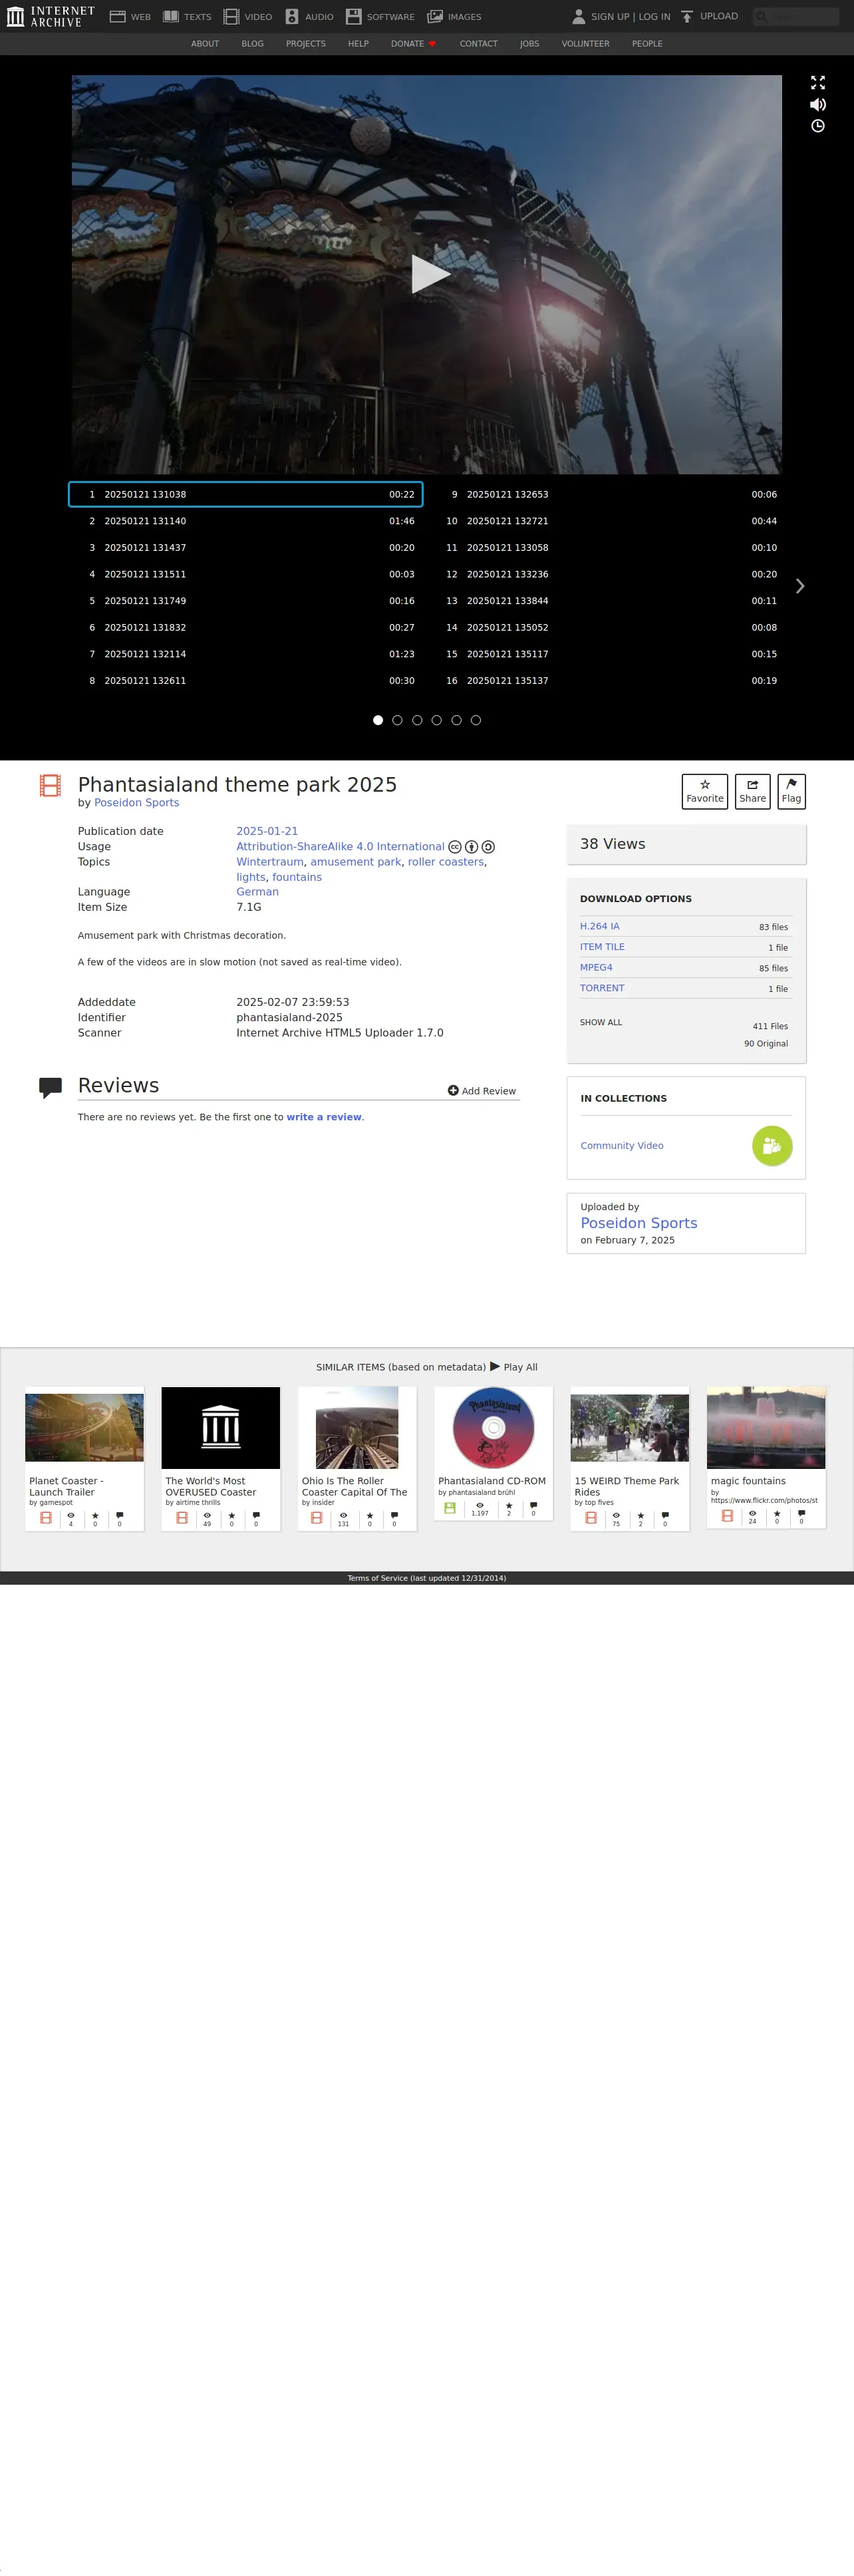Click the Flag button
The image size is (854, 2576).
[x=791, y=791]
